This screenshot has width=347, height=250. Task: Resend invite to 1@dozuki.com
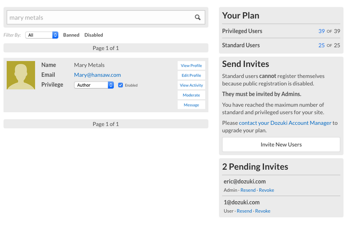[x=244, y=211]
